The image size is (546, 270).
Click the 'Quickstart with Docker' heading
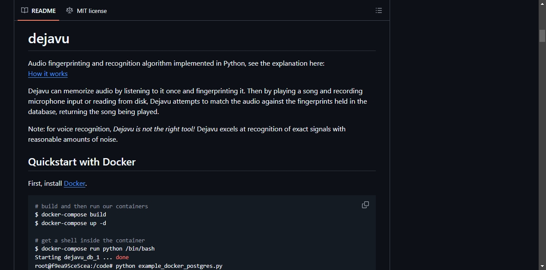click(82, 162)
